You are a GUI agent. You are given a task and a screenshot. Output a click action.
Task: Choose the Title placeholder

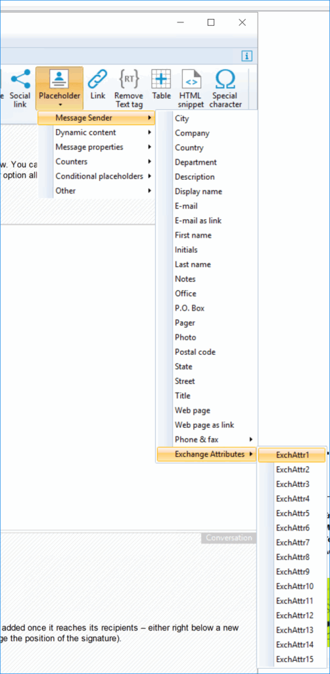point(207,396)
